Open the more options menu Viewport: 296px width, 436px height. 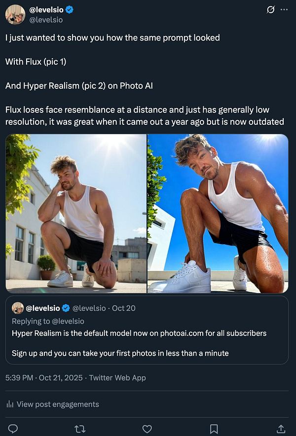pyautogui.click(x=284, y=9)
